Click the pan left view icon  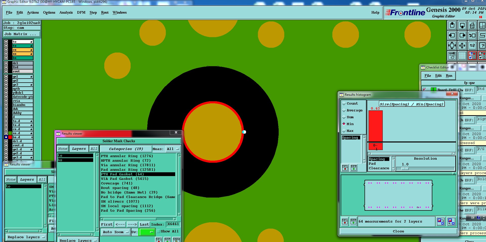(452, 35)
